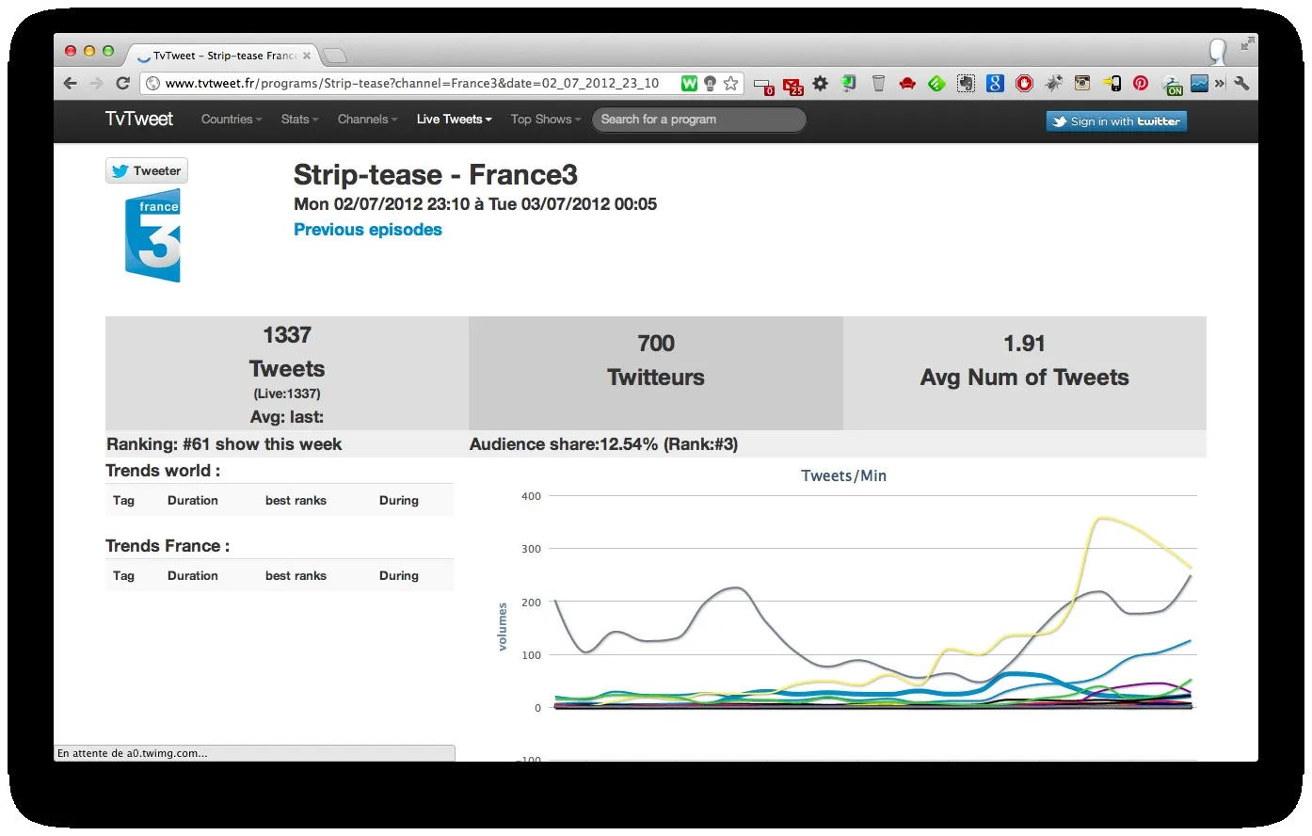Image resolution: width=1312 pixels, height=836 pixels.
Task: Click the Google search extension icon
Action: (995, 83)
